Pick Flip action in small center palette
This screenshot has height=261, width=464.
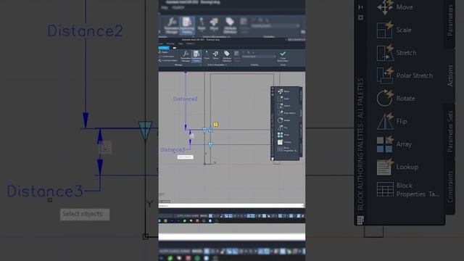tap(283, 128)
